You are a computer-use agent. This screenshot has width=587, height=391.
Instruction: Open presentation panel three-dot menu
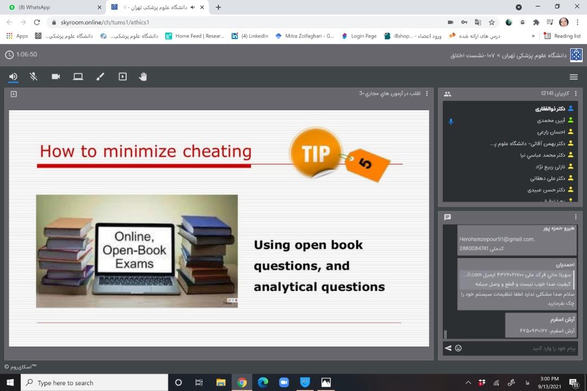(427, 94)
